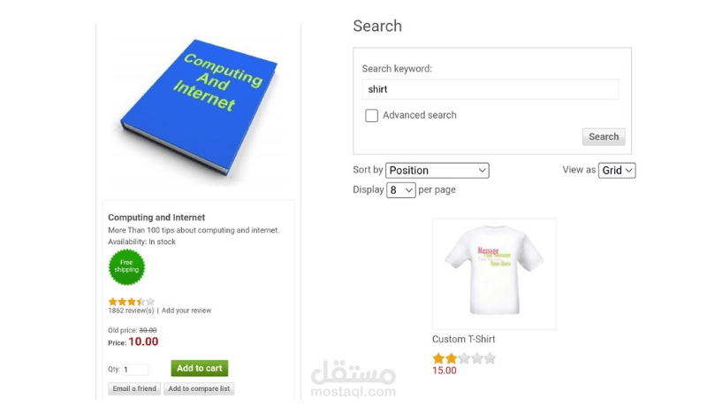Click the green Add to cart button
This screenshot has width=707, height=407.
click(199, 368)
